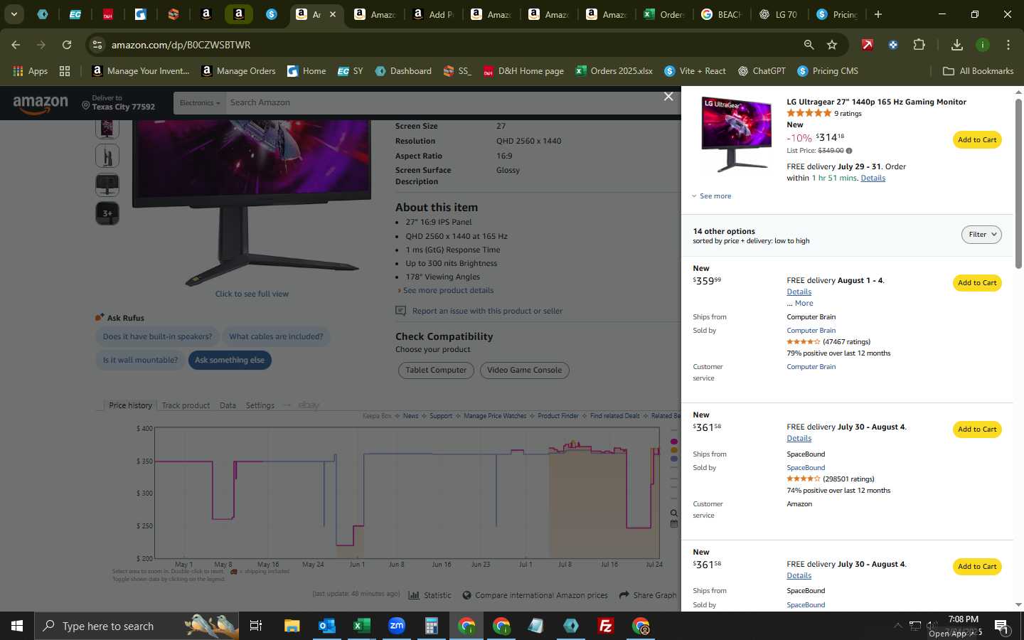This screenshot has height=640, width=1024.
Task: Open the Apps bookmark shortcut
Action: (x=31, y=71)
